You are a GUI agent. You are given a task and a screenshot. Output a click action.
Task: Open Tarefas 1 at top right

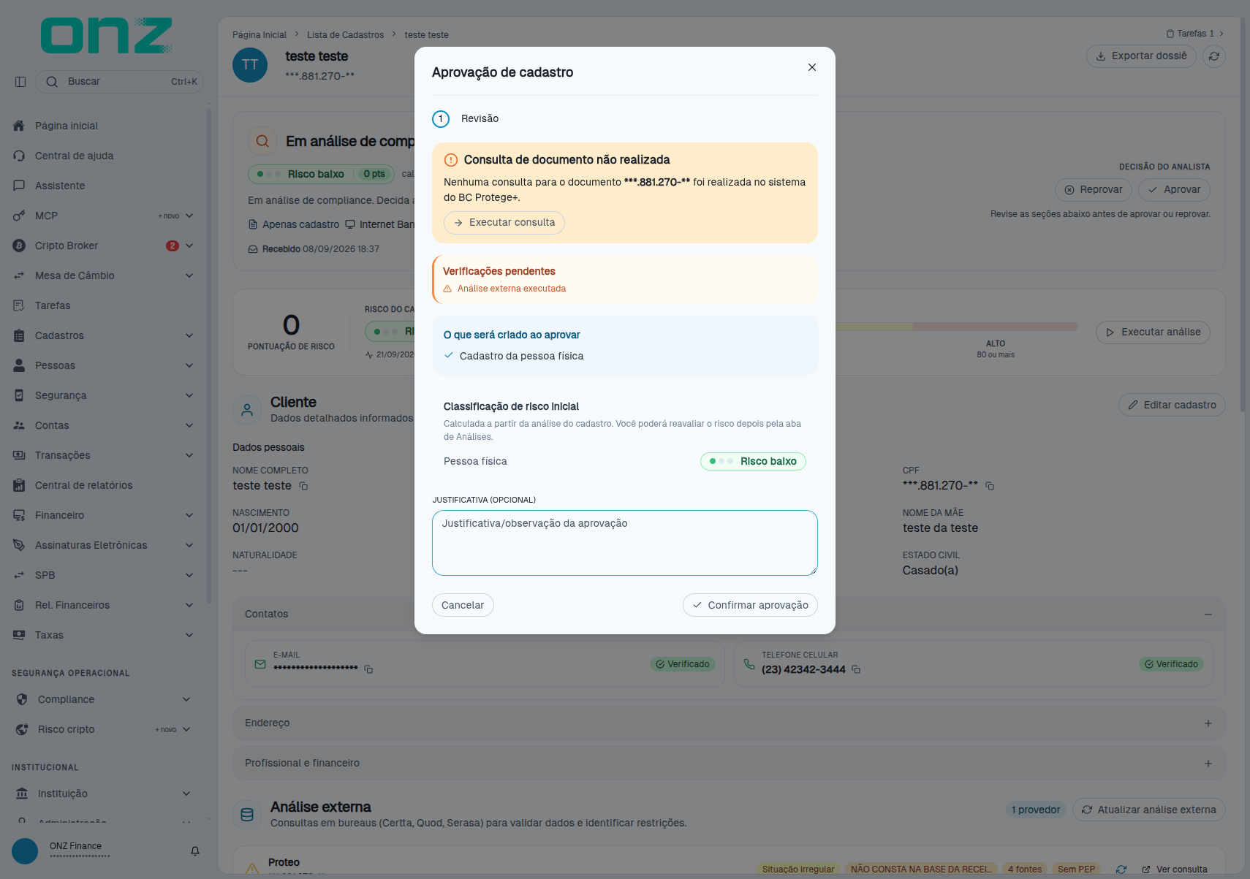click(x=1195, y=34)
